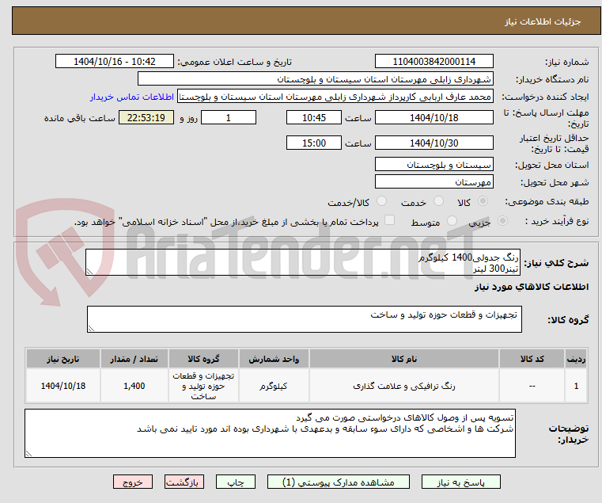
Task: Click the شرح کلی نیاز label
Action: coord(556,263)
